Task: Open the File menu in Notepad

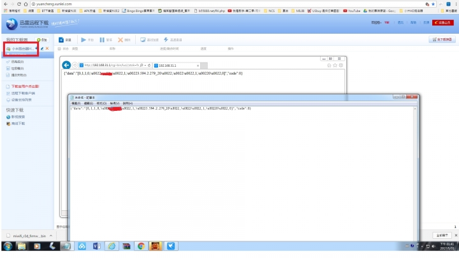Action: [x=76, y=103]
